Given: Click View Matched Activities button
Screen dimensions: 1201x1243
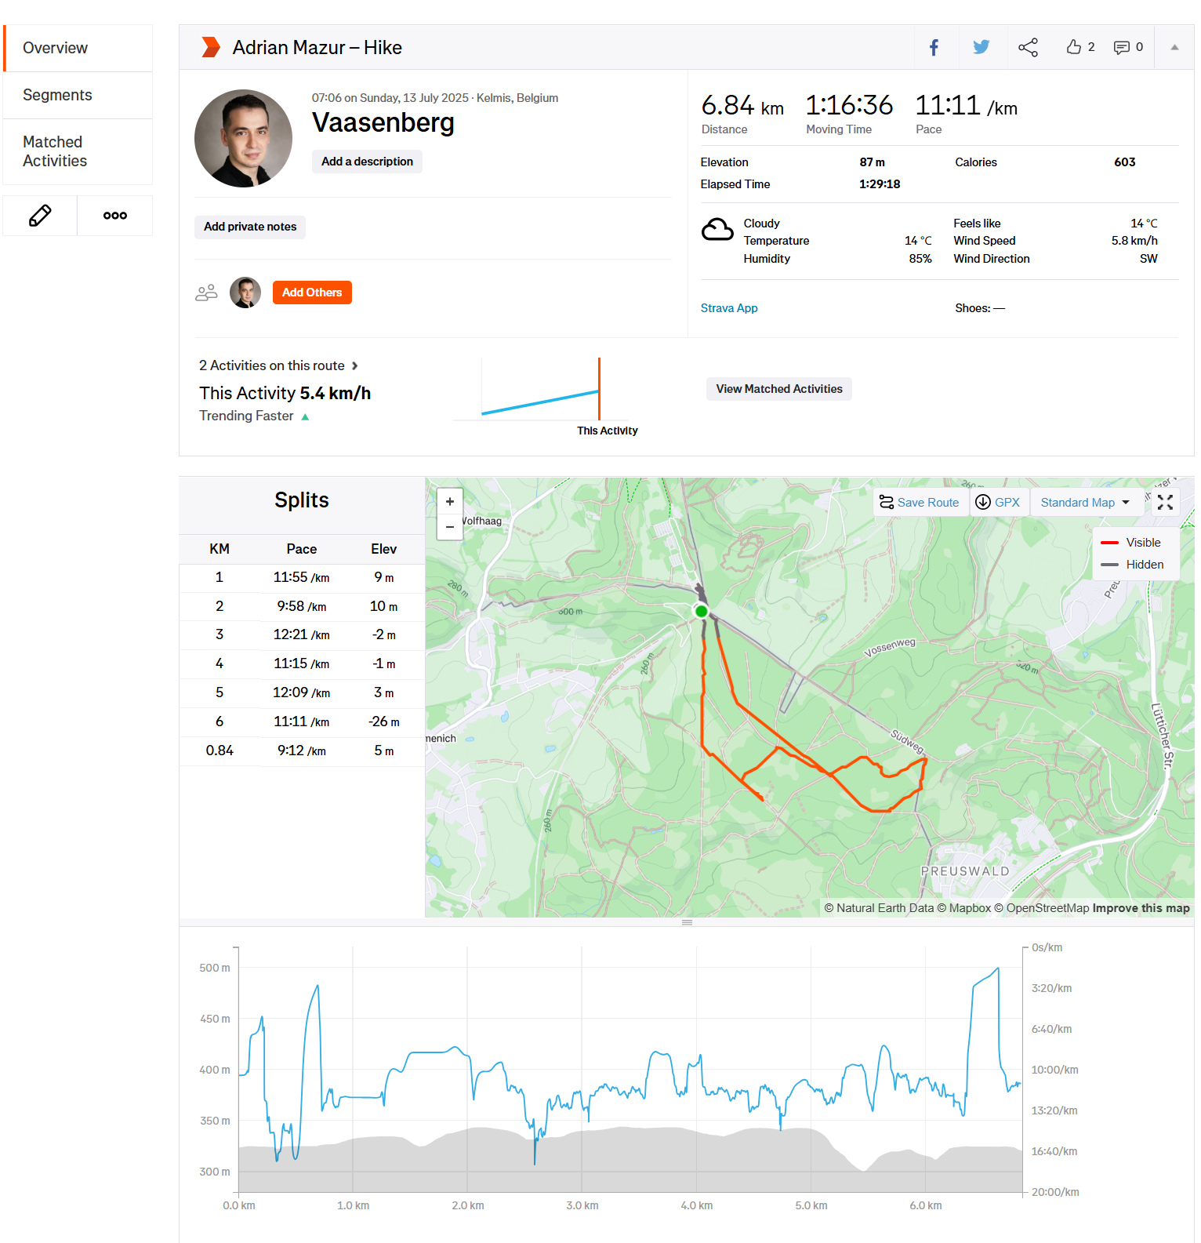Looking at the screenshot, I should tap(778, 389).
